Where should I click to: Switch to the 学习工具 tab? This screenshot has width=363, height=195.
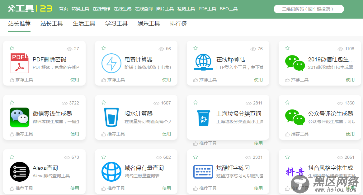point(116,24)
